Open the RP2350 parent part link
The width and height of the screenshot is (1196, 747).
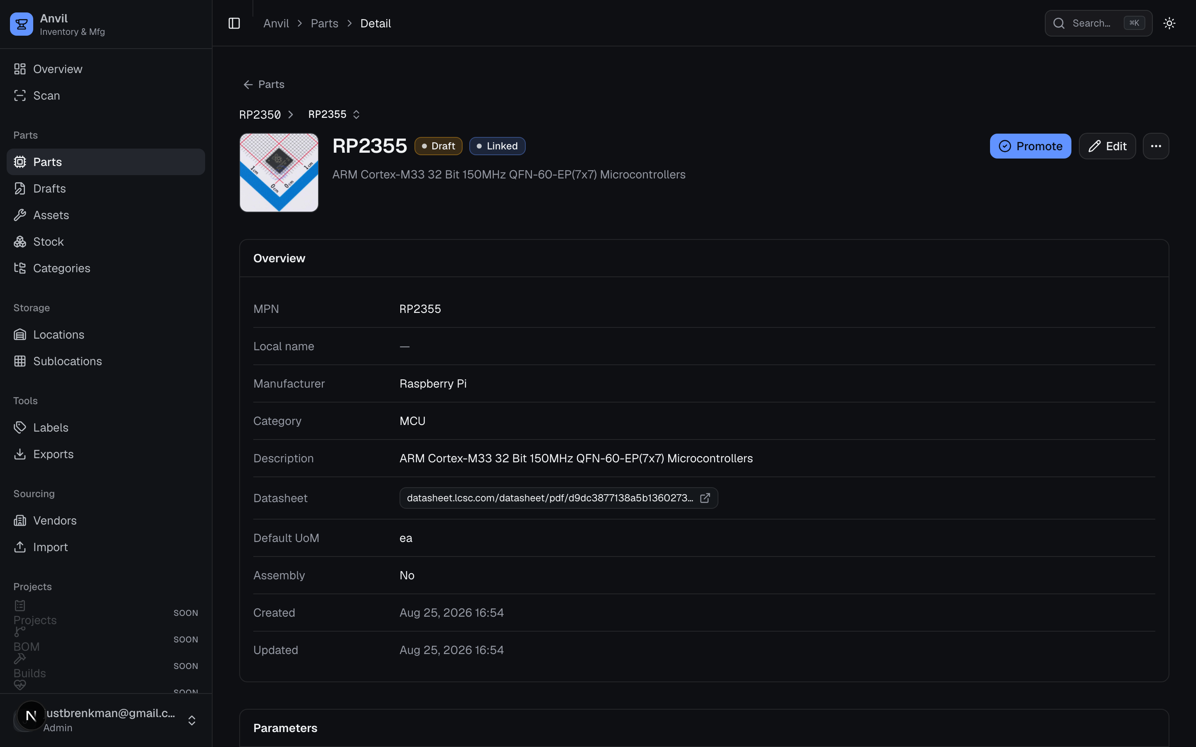tap(260, 115)
